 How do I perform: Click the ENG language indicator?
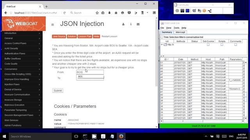click(x=231, y=136)
